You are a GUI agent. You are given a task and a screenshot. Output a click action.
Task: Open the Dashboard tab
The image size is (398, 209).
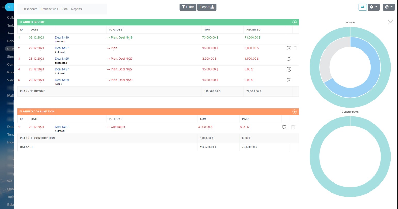pyautogui.click(x=30, y=9)
